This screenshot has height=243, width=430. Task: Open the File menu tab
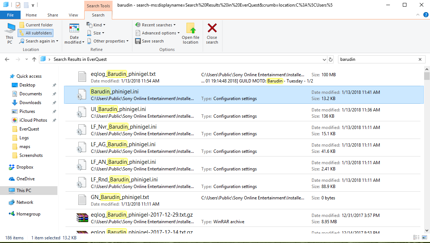[10, 15]
